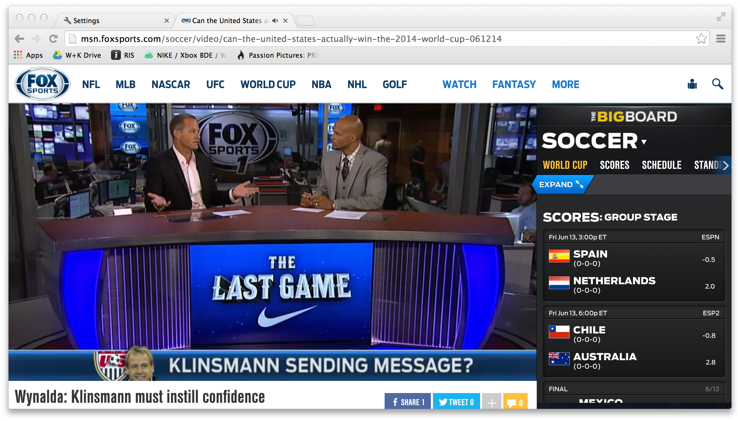Screen dimensions: 740x421
Task: Click the plus more-sharing button
Action: 491,402
